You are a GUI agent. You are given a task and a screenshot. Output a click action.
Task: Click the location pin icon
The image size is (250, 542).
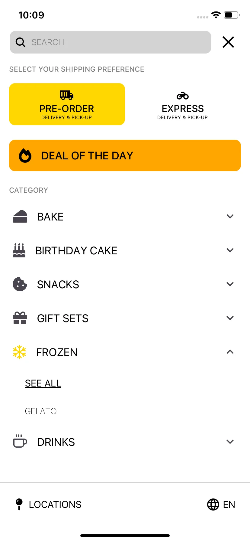coord(19,504)
